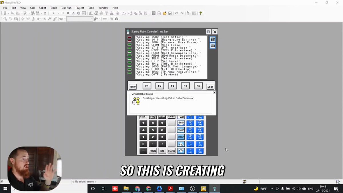Click the POSN pendant key
This screenshot has width=343, height=193.
pyautogui.click(x=153, y=151)
